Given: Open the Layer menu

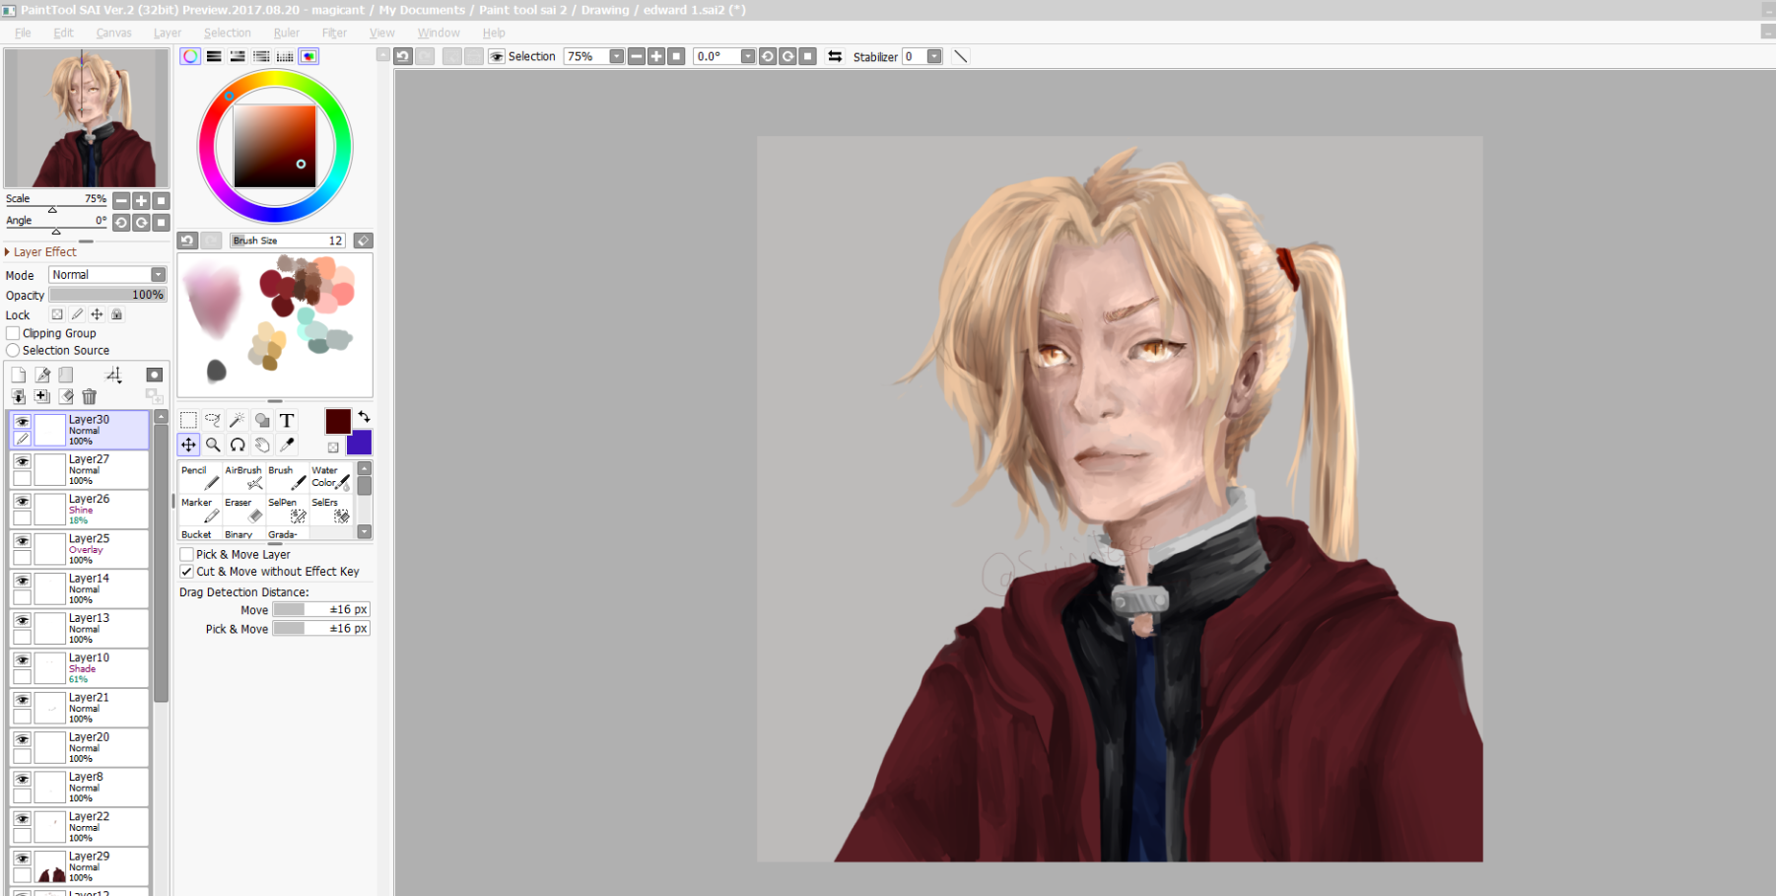Looking at the screenshot, I should click(x=167, y=33).
